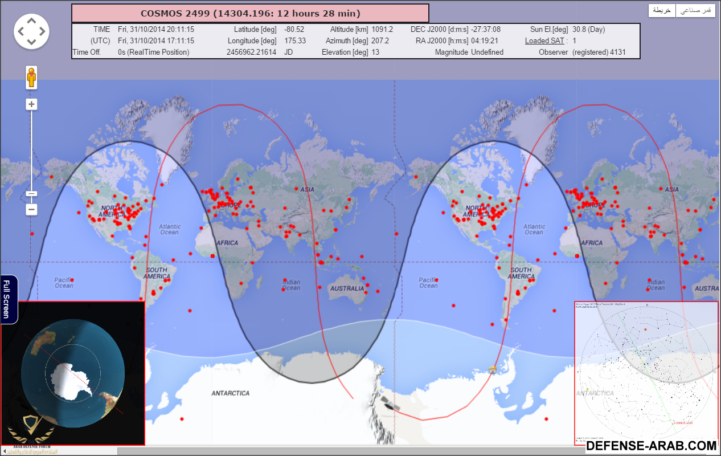721x456 pixels.
Task: Click the 3D globe view thumbnail
Action: [73, 373]
